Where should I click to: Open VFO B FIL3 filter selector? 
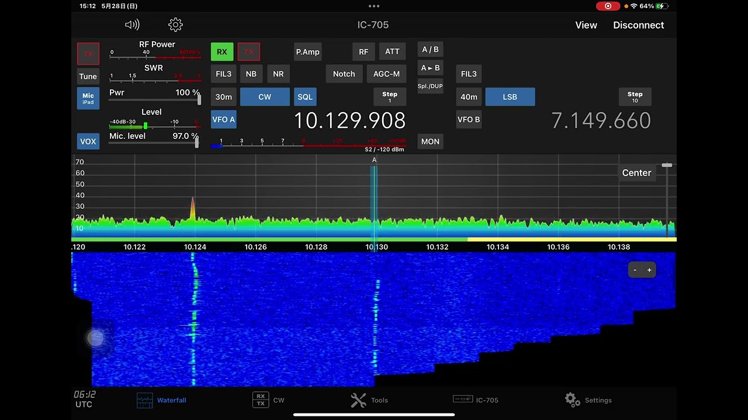point(469,74)
